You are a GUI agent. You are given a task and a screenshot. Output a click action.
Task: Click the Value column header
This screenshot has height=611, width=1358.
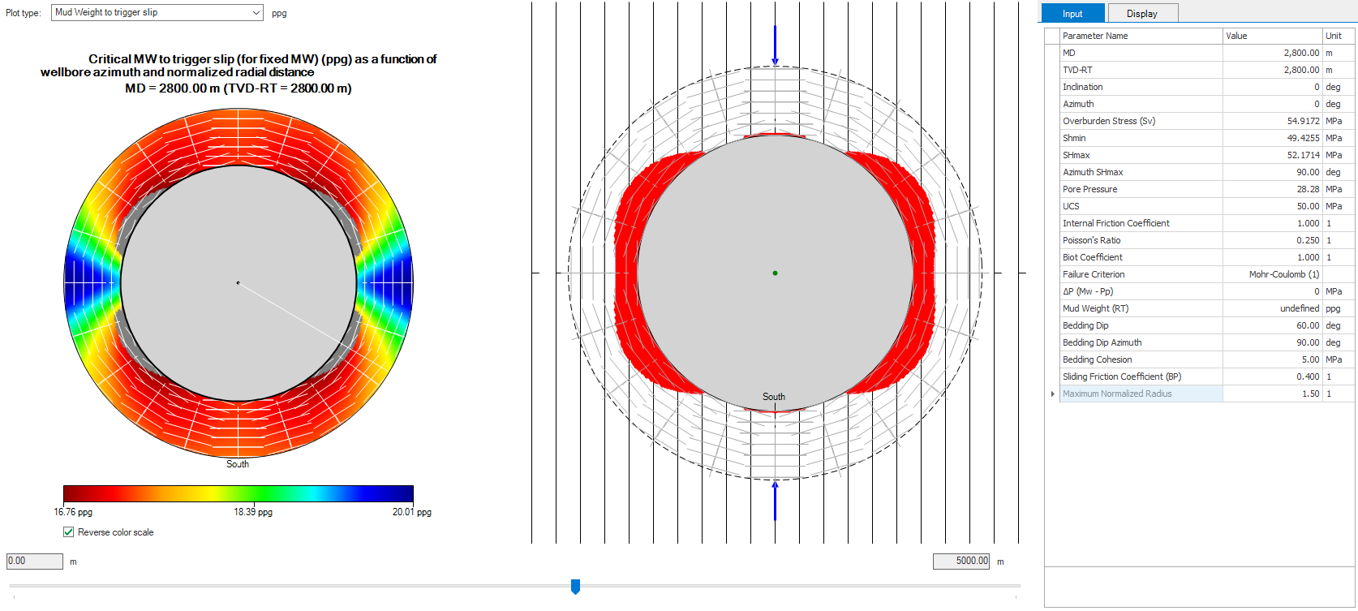pyautogui.click(x=1271, y=36)
